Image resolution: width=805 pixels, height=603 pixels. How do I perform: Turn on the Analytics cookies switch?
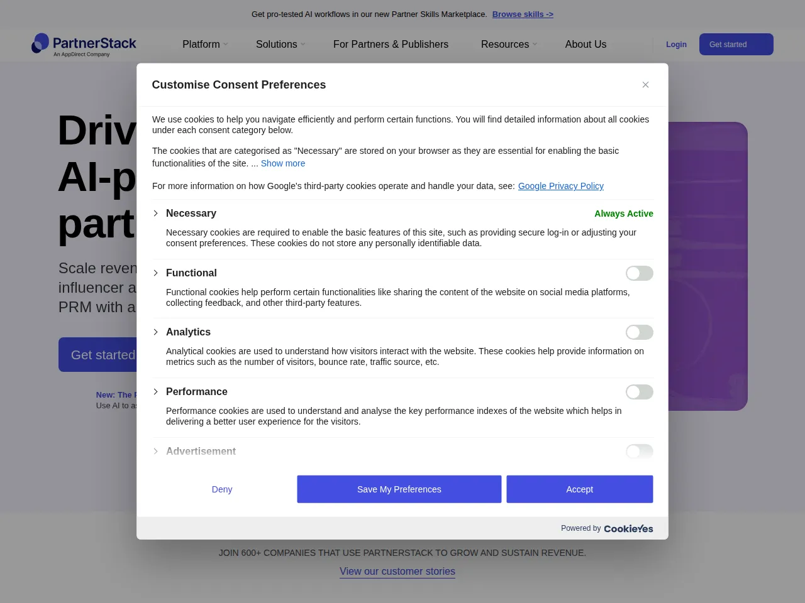point(640,332)
